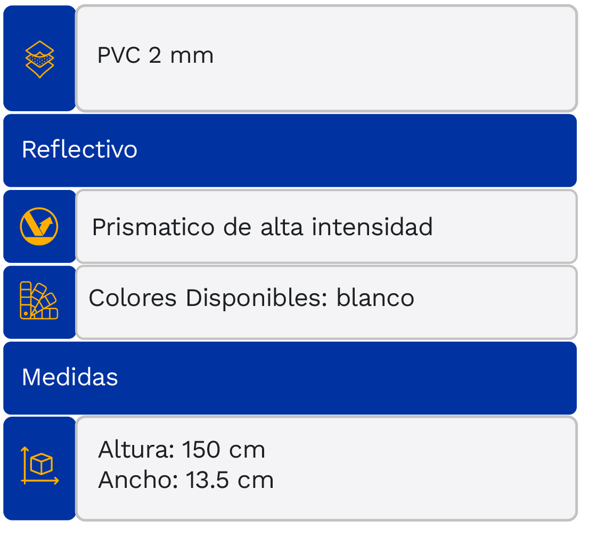Screen dimensions: 597x547
Task: Click the PVC material word
Action: coord(119,55)
